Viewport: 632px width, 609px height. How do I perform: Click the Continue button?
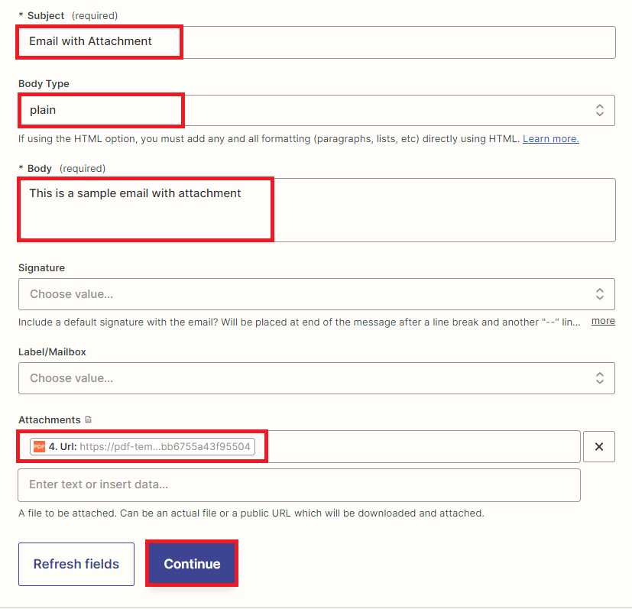[191, 563]
